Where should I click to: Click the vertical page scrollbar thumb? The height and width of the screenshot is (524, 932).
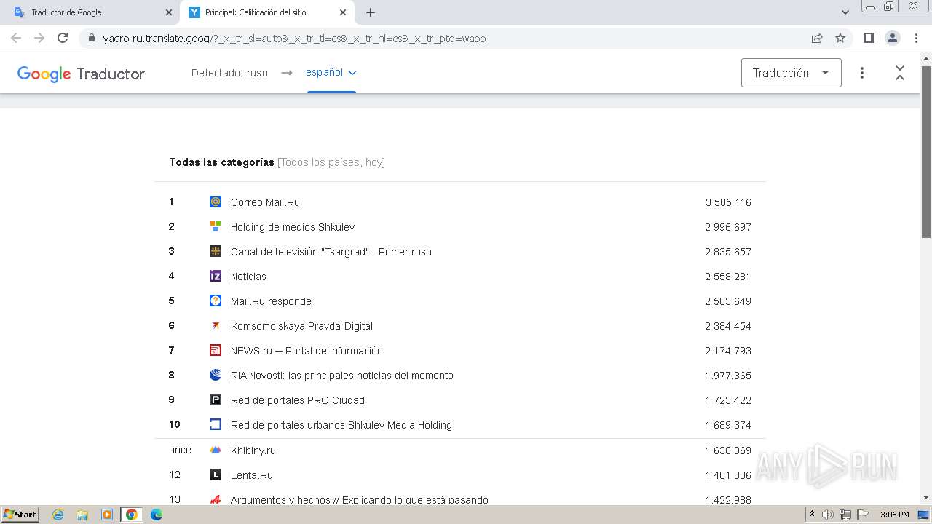click(x=926, y=151)
